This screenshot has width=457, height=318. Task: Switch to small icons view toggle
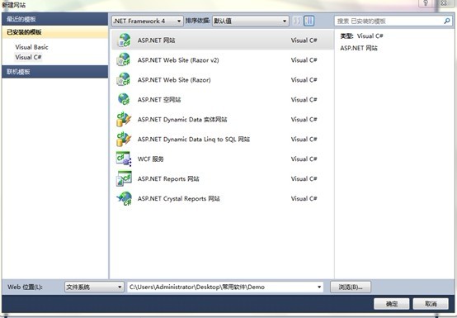pyautogui.click(x=297, y=21)
